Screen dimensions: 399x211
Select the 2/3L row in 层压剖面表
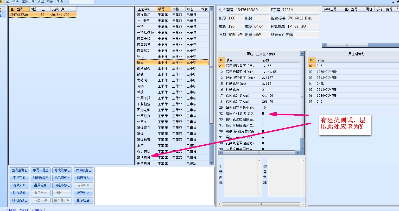click(x=353, y=84)
